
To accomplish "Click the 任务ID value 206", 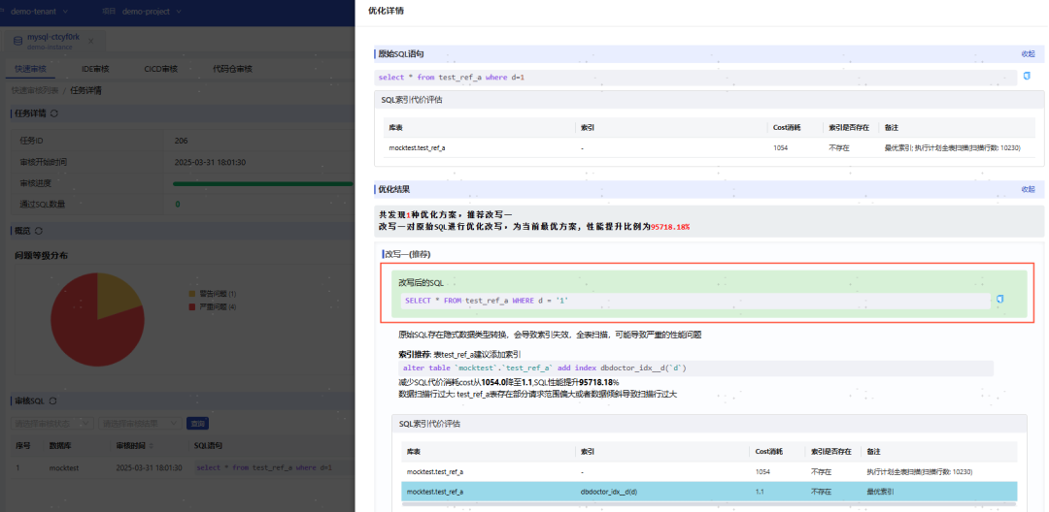I will [180, 141].
